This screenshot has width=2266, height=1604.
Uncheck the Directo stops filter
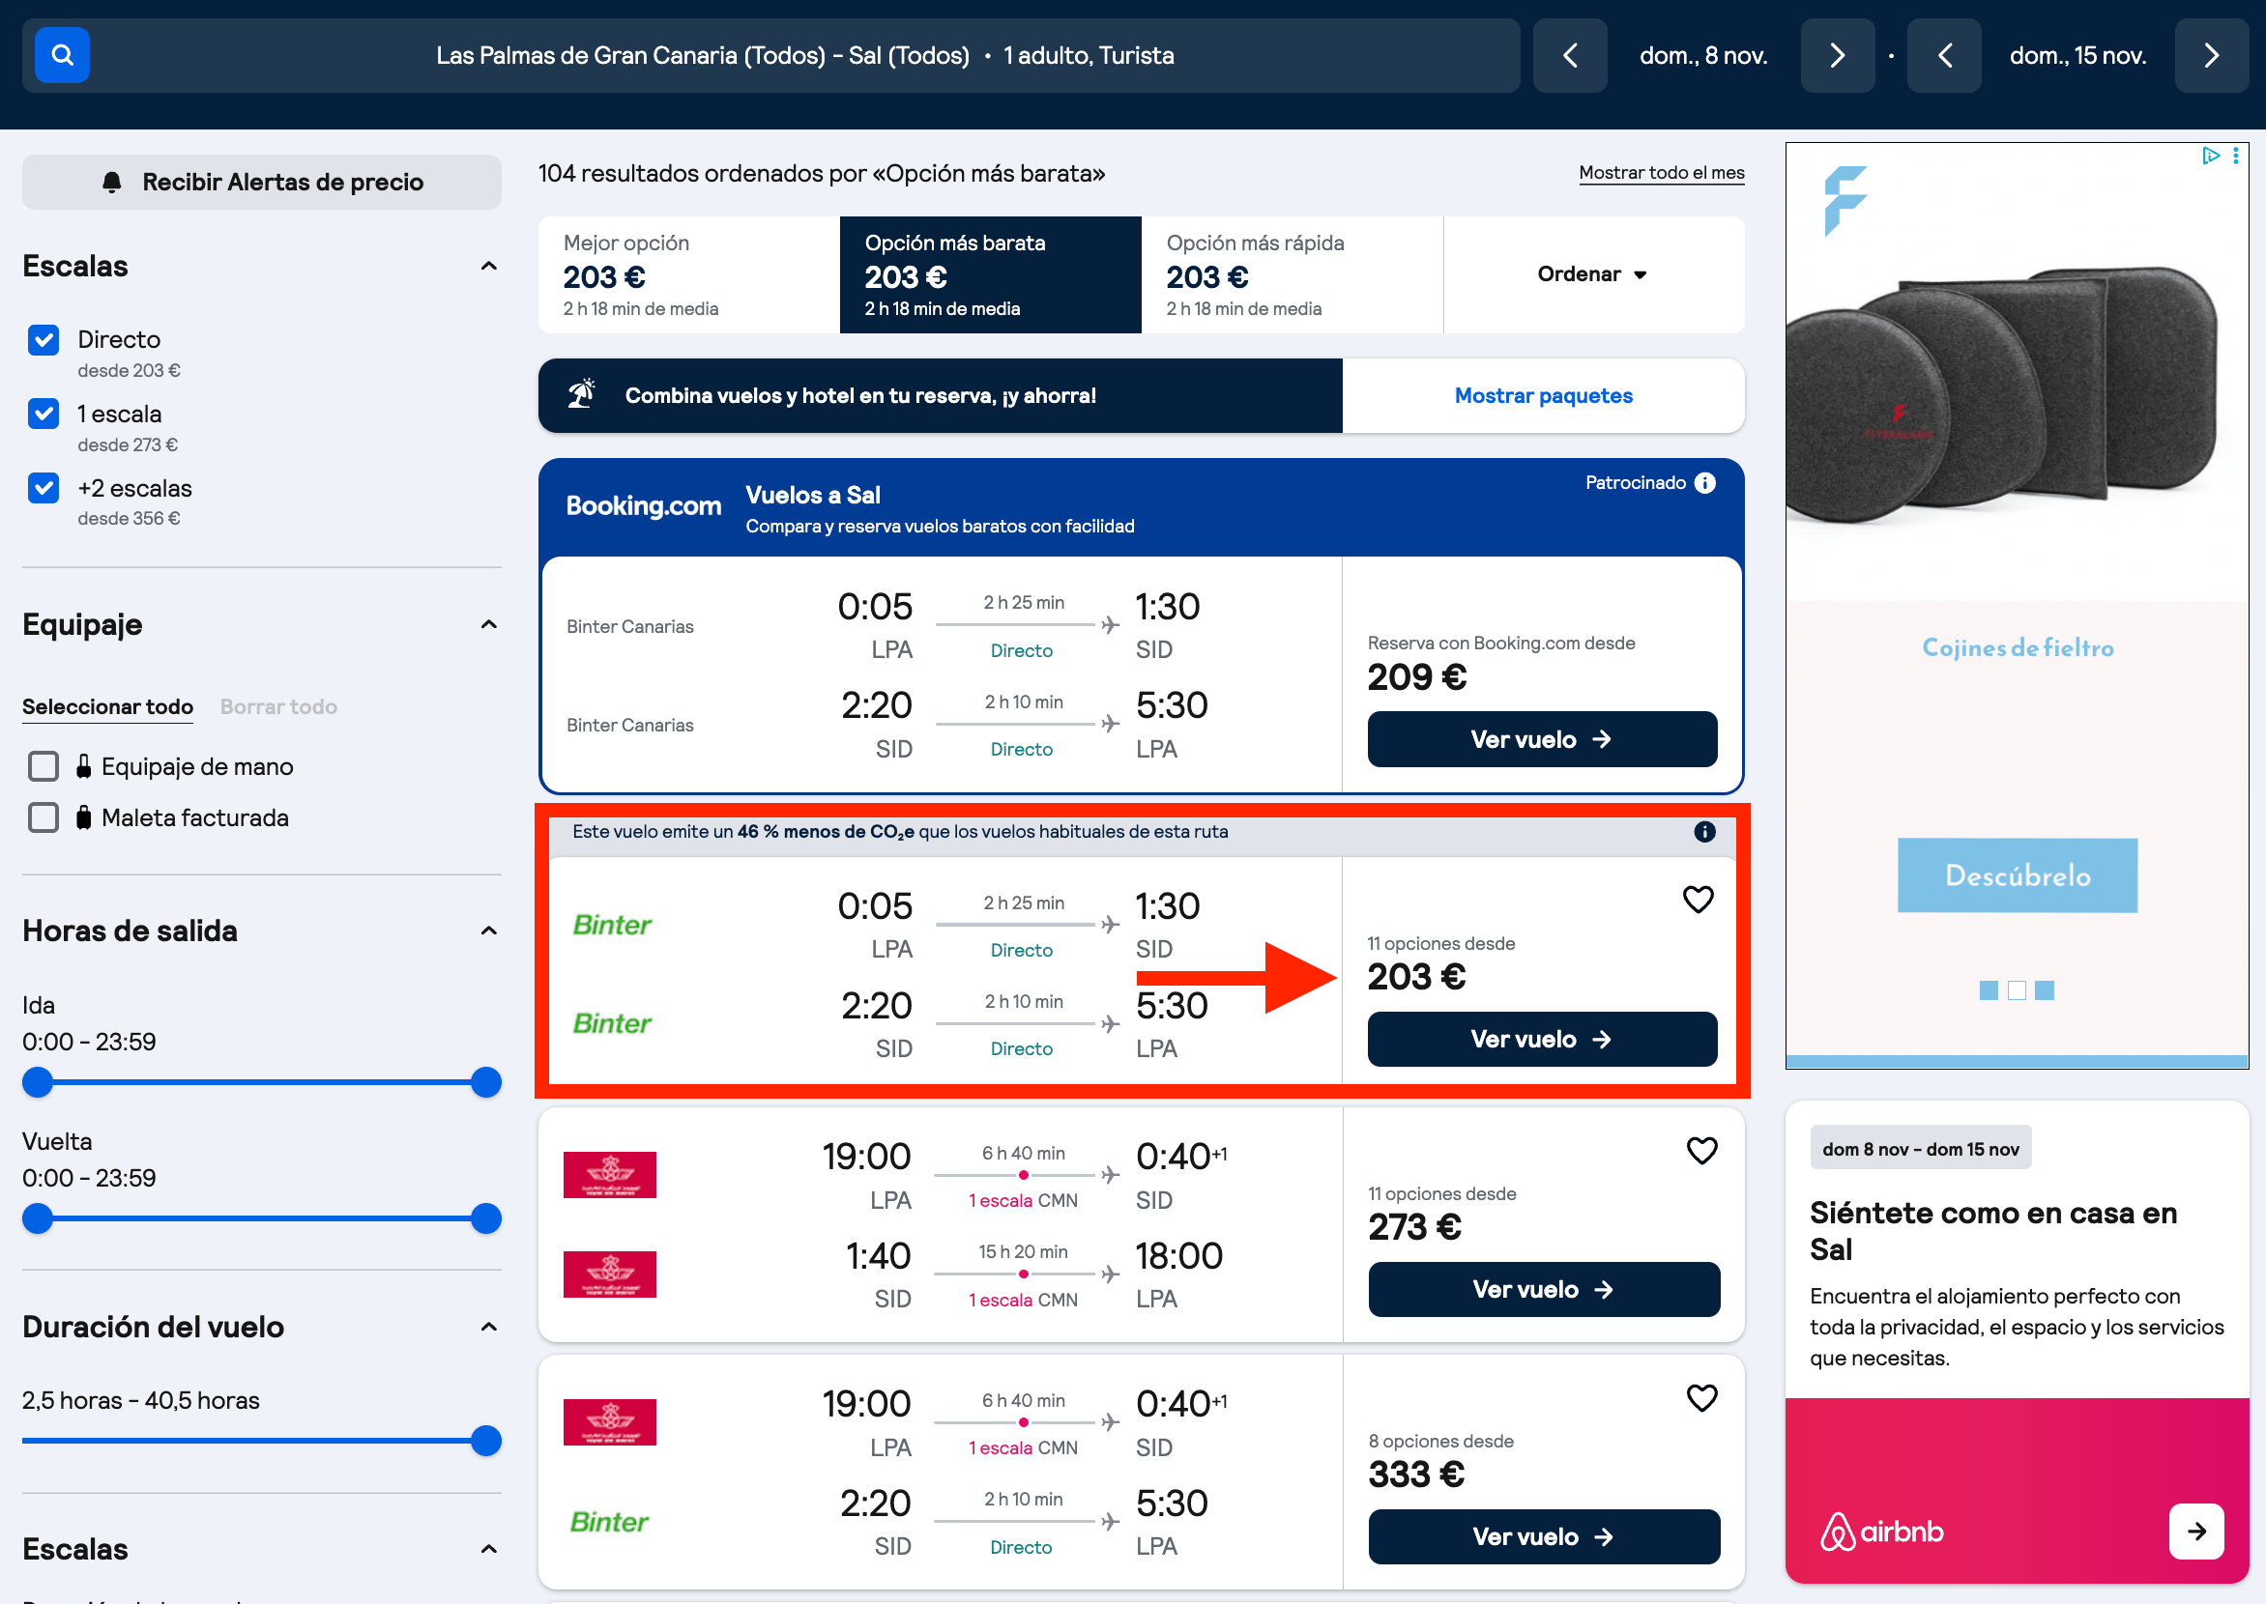pyautogui.click(x=44, y=340)
